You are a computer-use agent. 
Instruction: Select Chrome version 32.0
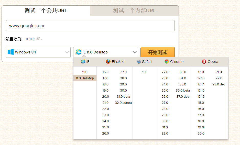pyautogui.click(x=165, y=133)
